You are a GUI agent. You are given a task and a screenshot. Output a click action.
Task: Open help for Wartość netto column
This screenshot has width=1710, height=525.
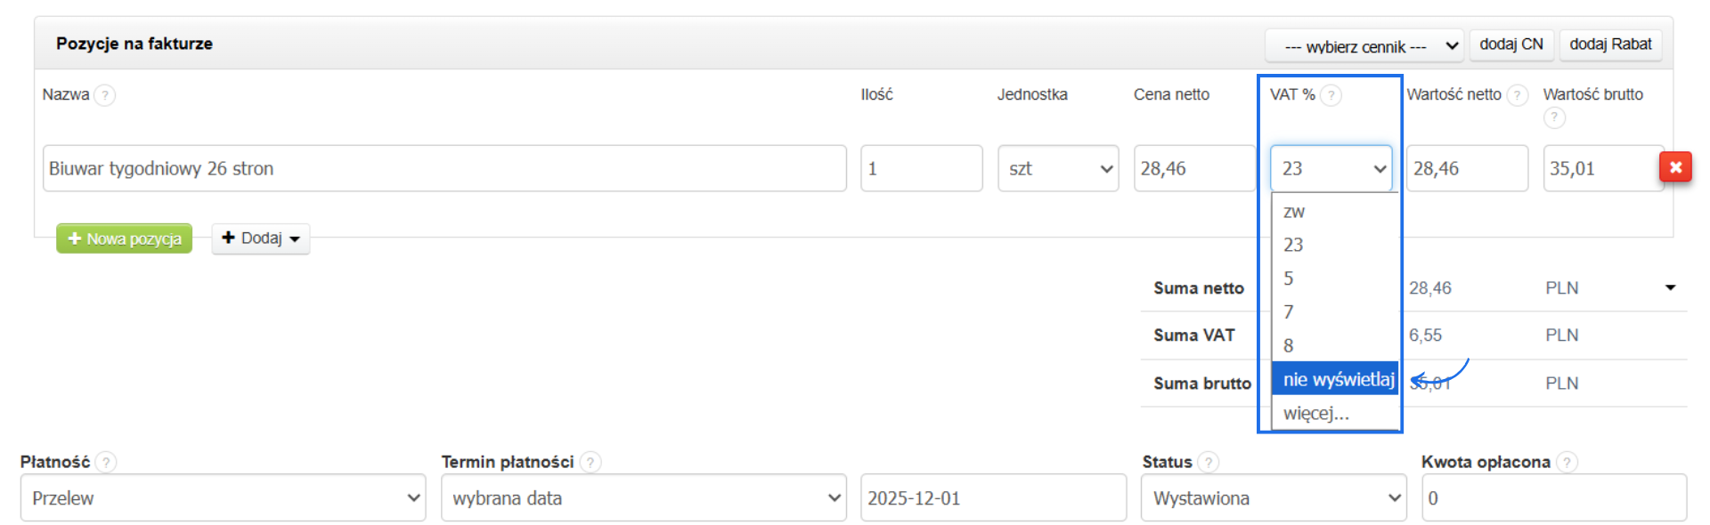tap(1519, 94)
